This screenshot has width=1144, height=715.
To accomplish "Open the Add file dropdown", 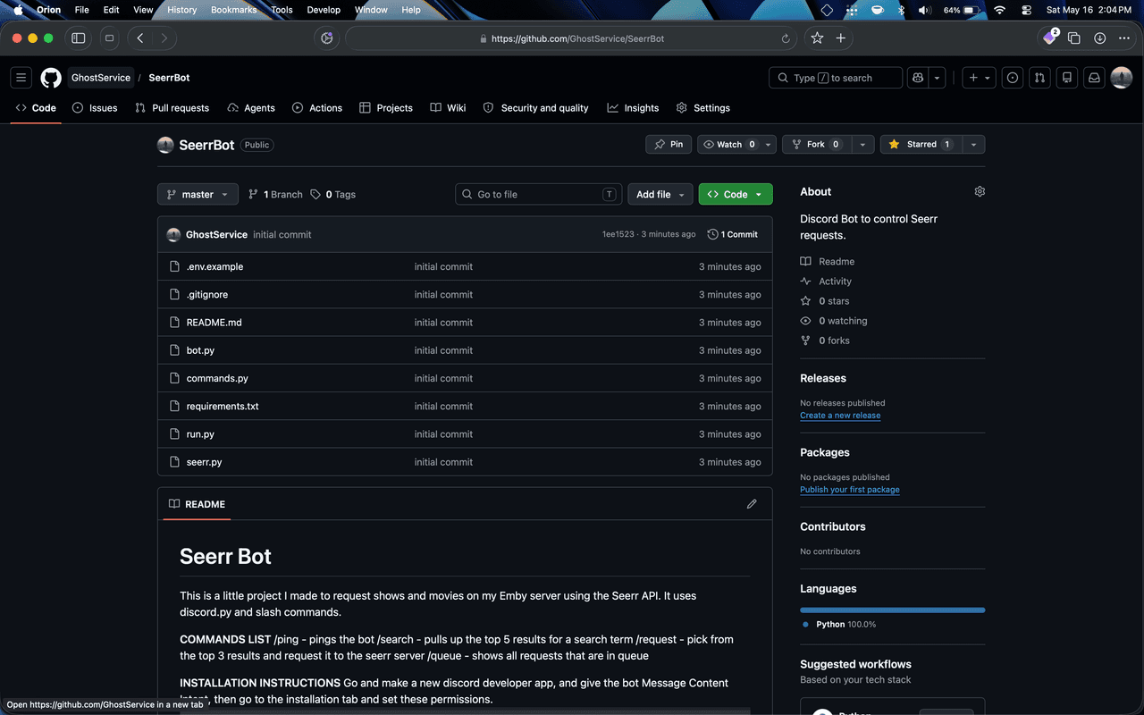I will tap(660, 194).
